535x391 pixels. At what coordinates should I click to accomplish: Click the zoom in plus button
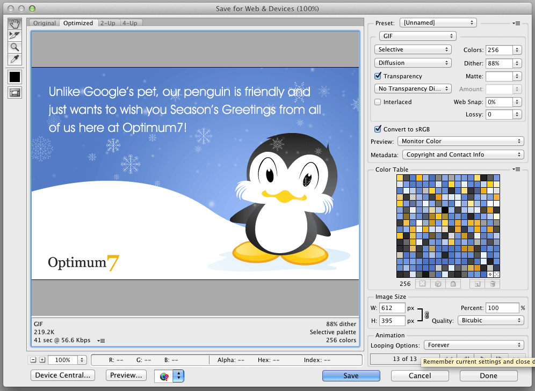coord(42,360)
